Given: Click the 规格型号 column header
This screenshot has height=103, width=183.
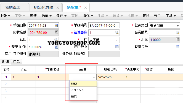Looking at the screenshot, I should pyautogui.click(x=110, y=69).
